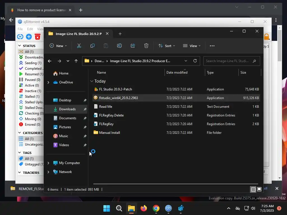Open Windows Start menu

pos(107,208)
